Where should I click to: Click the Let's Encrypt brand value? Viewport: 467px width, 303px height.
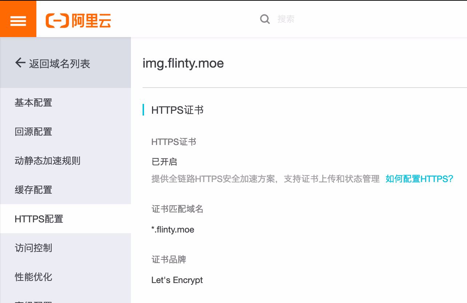coord(177,280)
